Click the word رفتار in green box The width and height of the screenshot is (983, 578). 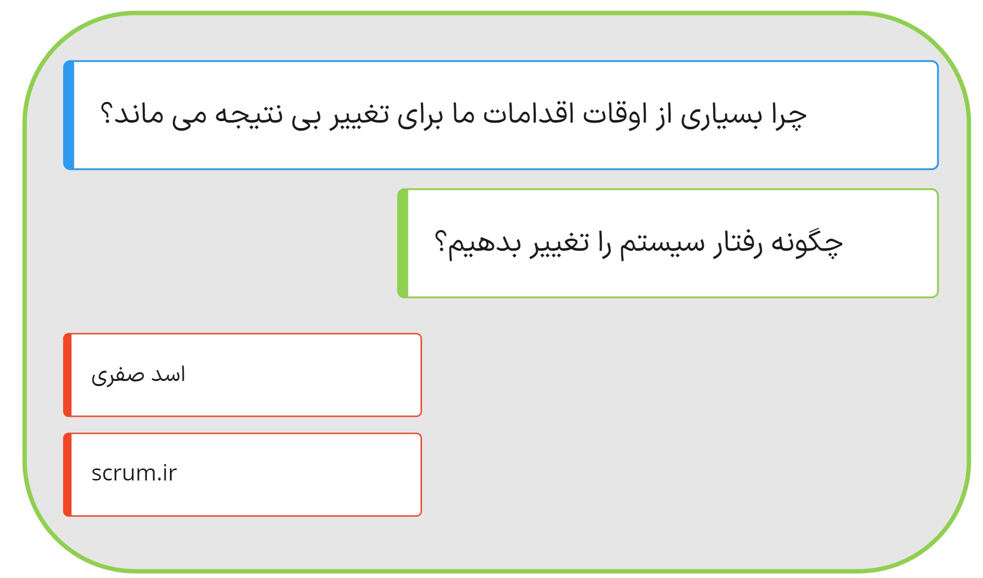pyautogui.click(x=738, y=243)
